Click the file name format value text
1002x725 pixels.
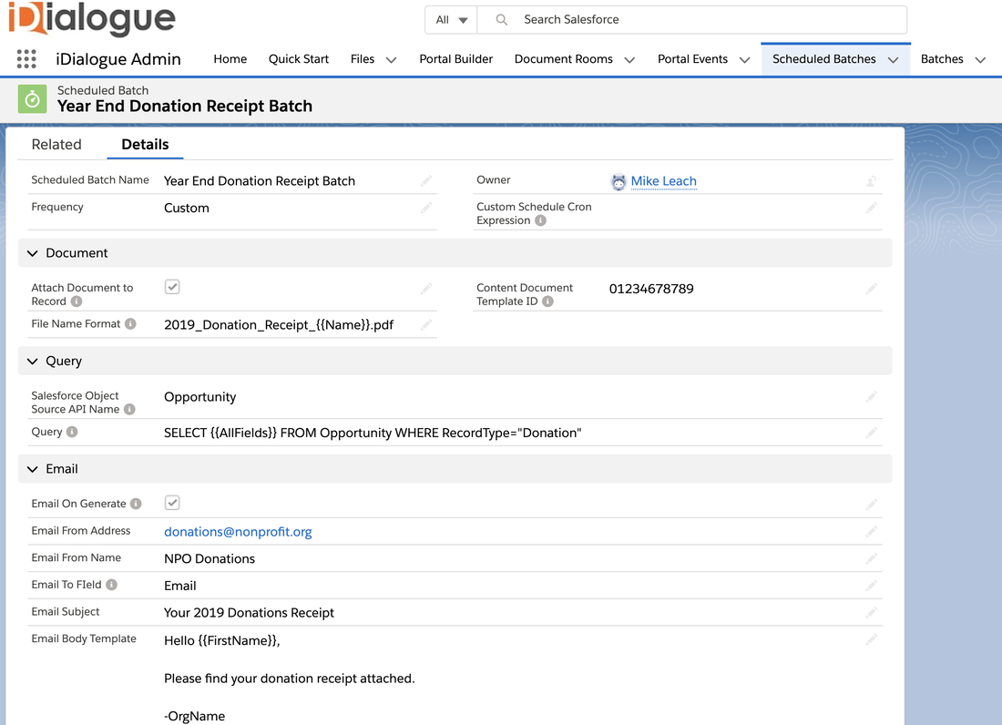(x=279, y=325)
